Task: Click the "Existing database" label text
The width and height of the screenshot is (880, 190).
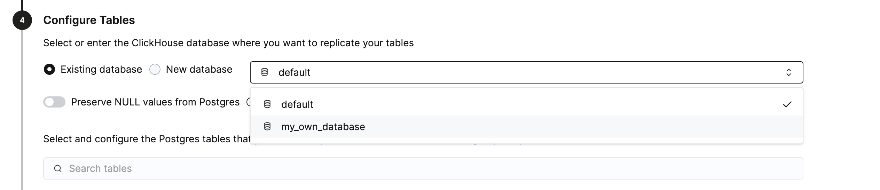Action: click(101, 70)
